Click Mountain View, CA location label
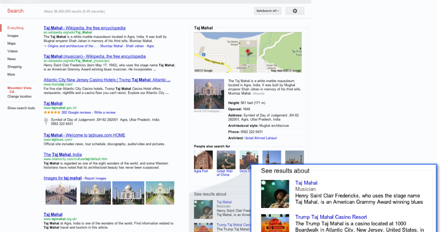This screenshot has width=443, height=232. (x=20, y=90)
